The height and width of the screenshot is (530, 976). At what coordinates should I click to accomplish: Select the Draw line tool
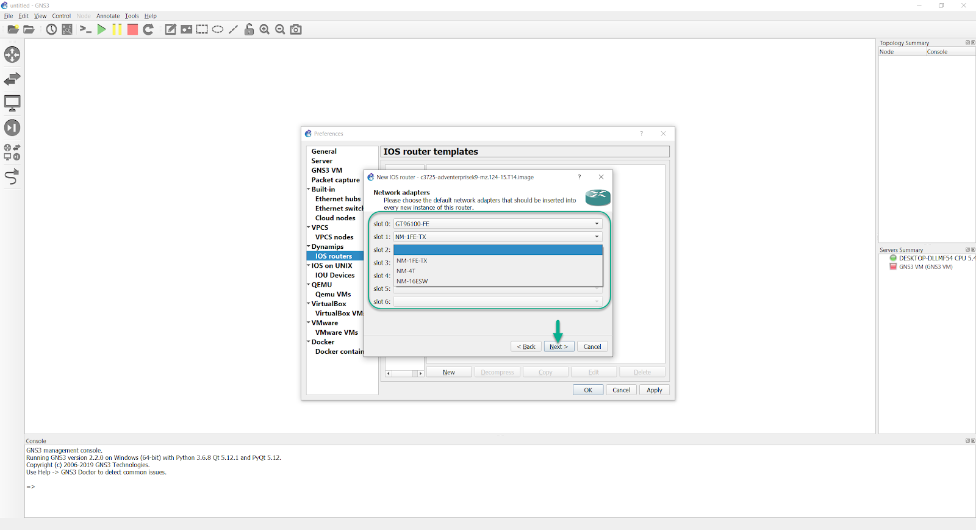point(233,29)
